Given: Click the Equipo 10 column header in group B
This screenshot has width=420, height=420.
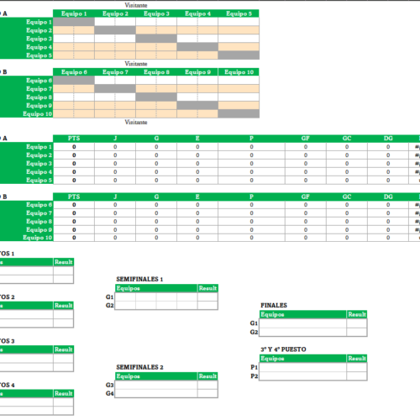Looking at the screenshot, I should pos(239,72).
